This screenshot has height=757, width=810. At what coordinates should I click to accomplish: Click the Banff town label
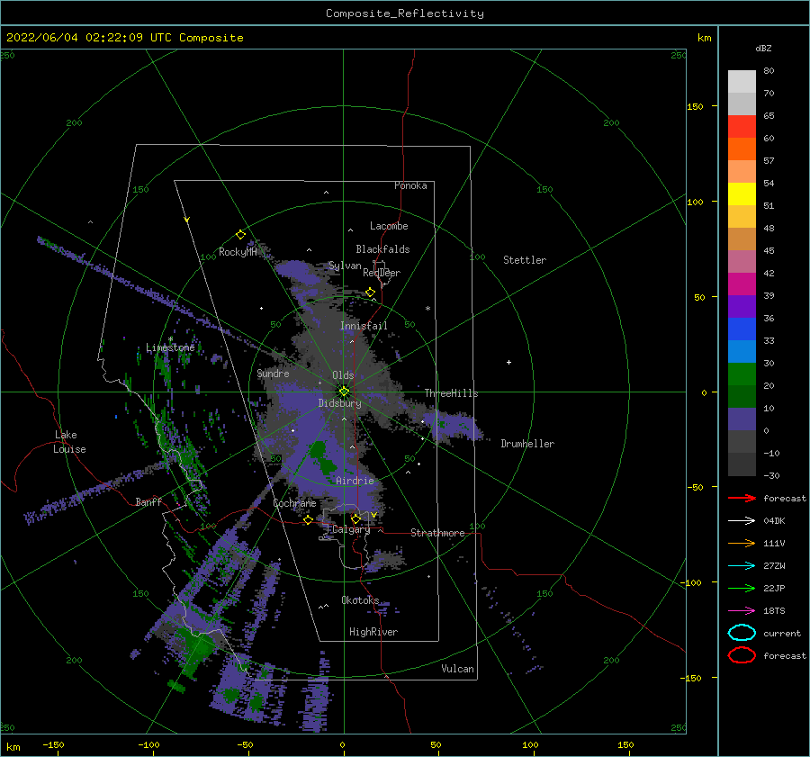tap(148, 501)
